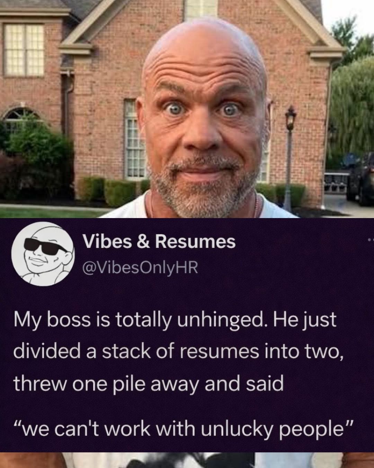Click the top-left window of the brick house
The width and height of the screenshot is (374, 468).
point(24,49)
